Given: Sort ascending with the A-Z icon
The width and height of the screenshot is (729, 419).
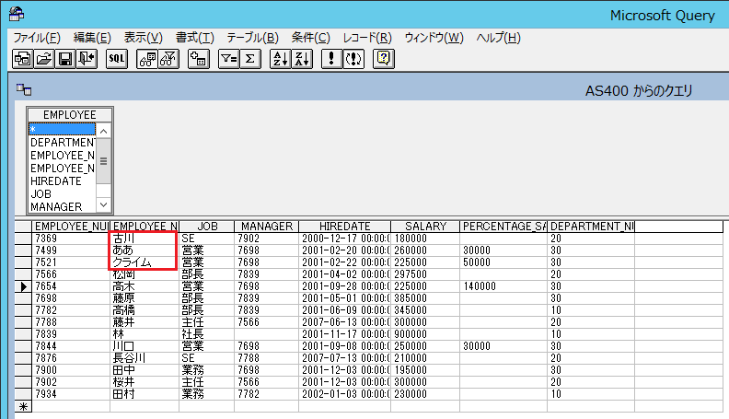Looking at the screenshot, I should [x=281, y=59].
